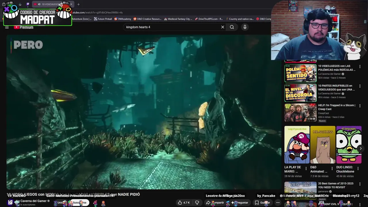The image size is (368, 207).
Task: Open CreepCast channel name link
Action: pyautogui.click(x=323, y=113)
